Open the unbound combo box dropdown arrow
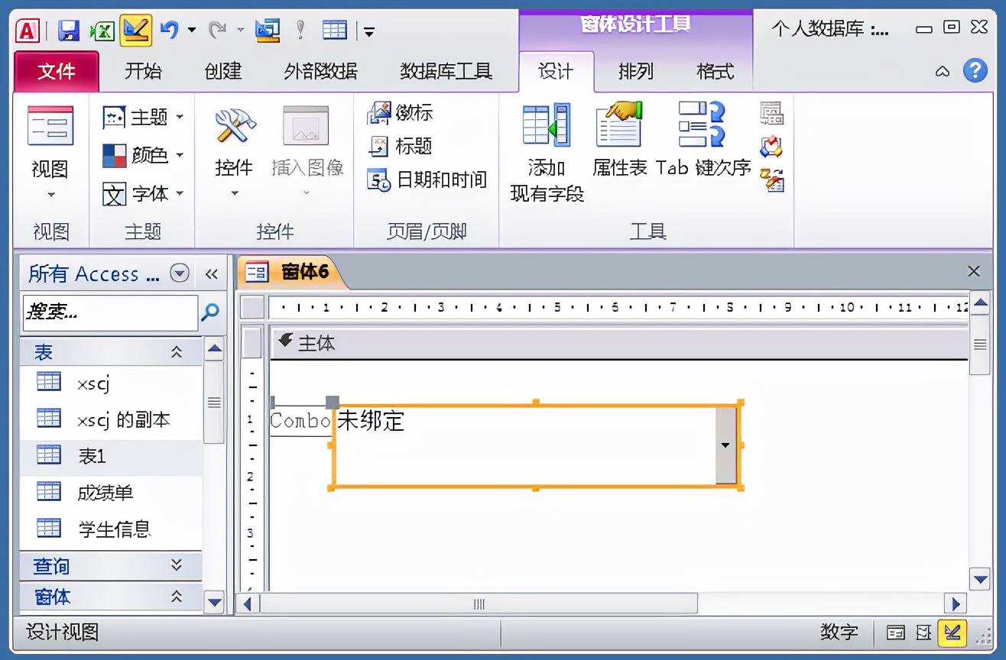Image resolution: width=1006 pixels, height=660 pixels. (723, 445)
